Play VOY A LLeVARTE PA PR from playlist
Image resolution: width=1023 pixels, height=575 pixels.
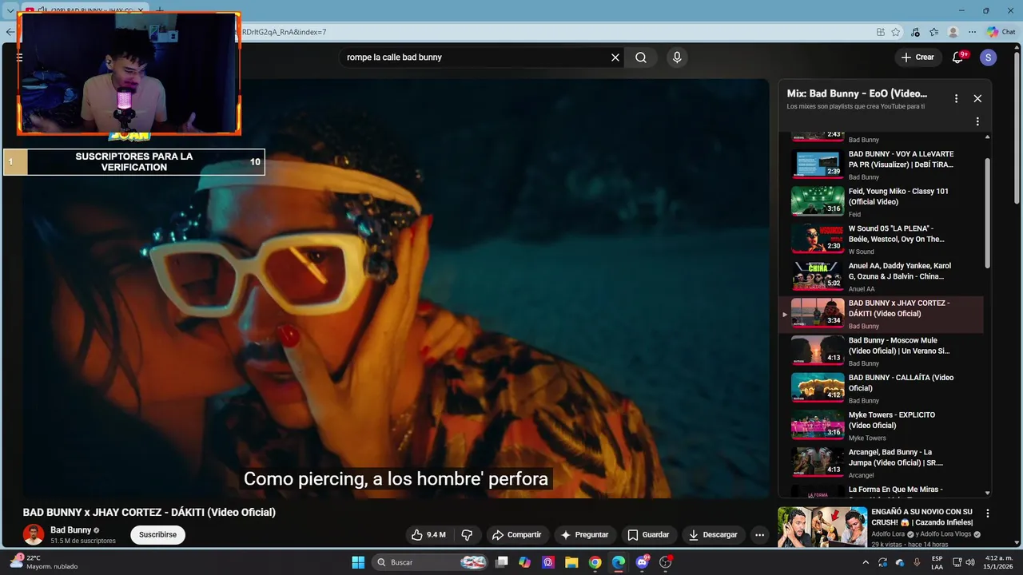[881, 165]
